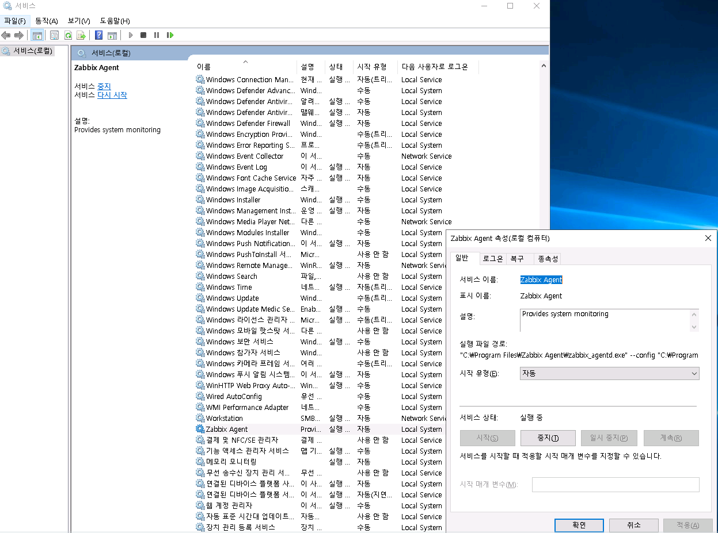The width and height of the screenshot is (718, 533).
Task: Open the Properties toolbar icon
Action: point(55,35)
